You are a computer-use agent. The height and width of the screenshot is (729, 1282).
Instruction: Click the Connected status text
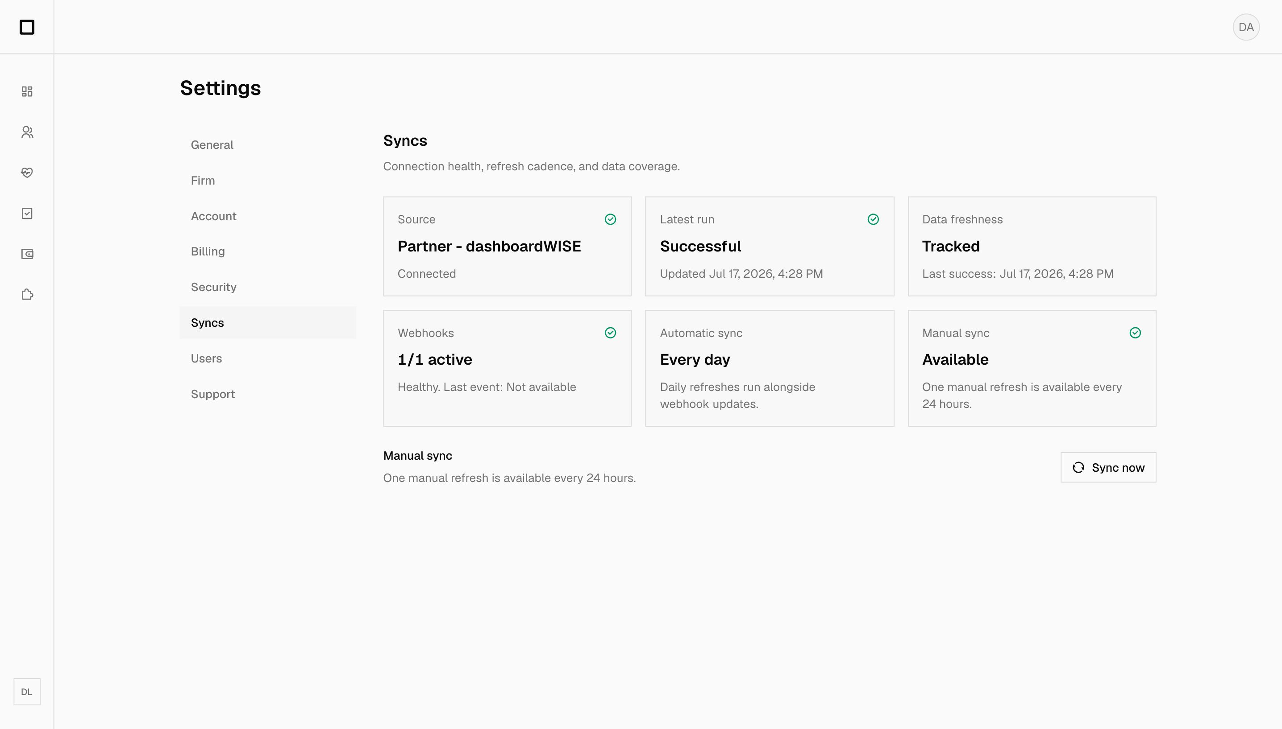point(426,274)
